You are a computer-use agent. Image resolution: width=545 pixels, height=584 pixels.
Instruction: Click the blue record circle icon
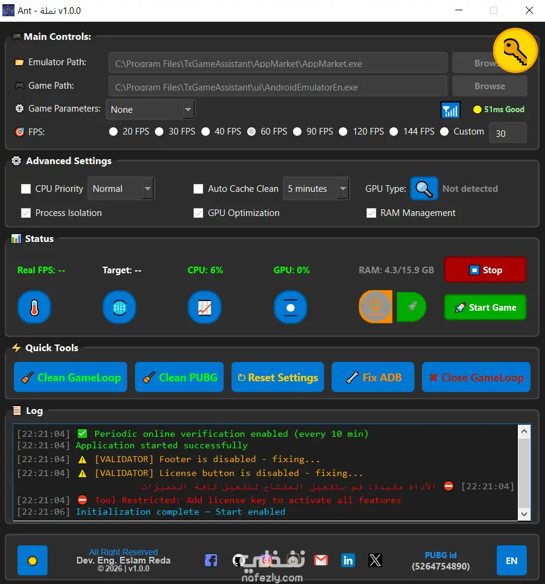pos(291,307)
